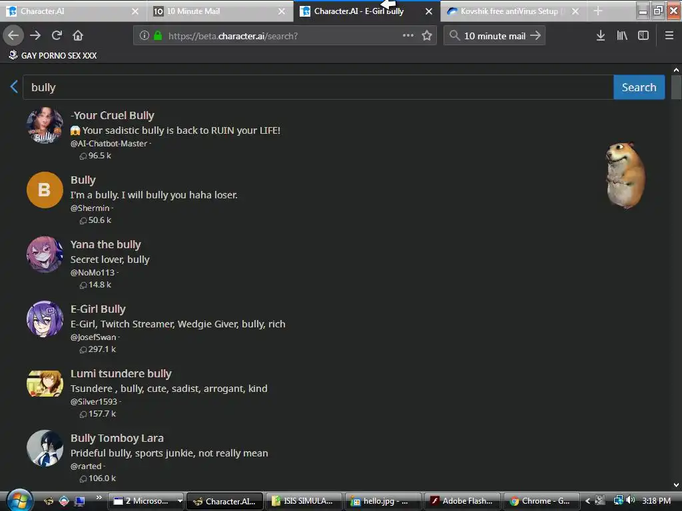Click the back chevron beside the bully search field
This screenshot has height=511, width=682.
click(14, 86)
